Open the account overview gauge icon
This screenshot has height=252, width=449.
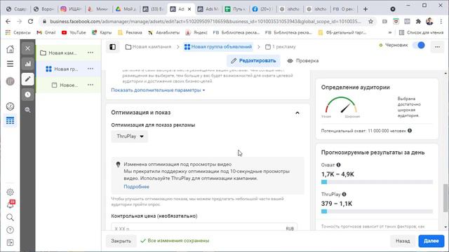coord(10,106)
